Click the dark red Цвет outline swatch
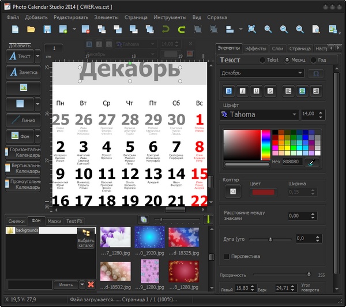Image resolution: width=346 pixels, height=307 pixels. click(x=263, y=192)
